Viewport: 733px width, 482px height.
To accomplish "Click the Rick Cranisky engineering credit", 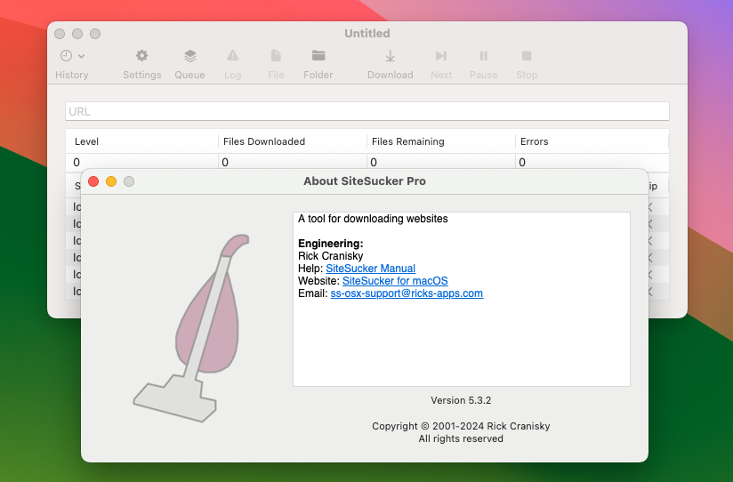I will pos(331,256).
